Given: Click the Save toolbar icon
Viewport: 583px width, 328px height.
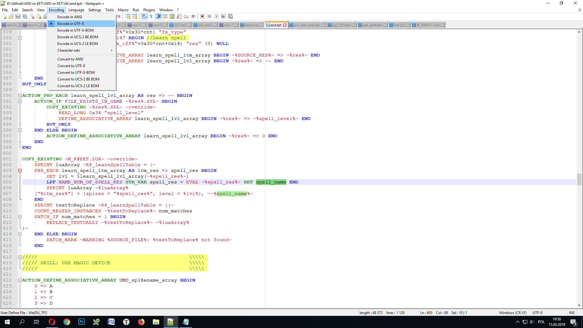Looking at the screenshot, I should tap(18, 16).
